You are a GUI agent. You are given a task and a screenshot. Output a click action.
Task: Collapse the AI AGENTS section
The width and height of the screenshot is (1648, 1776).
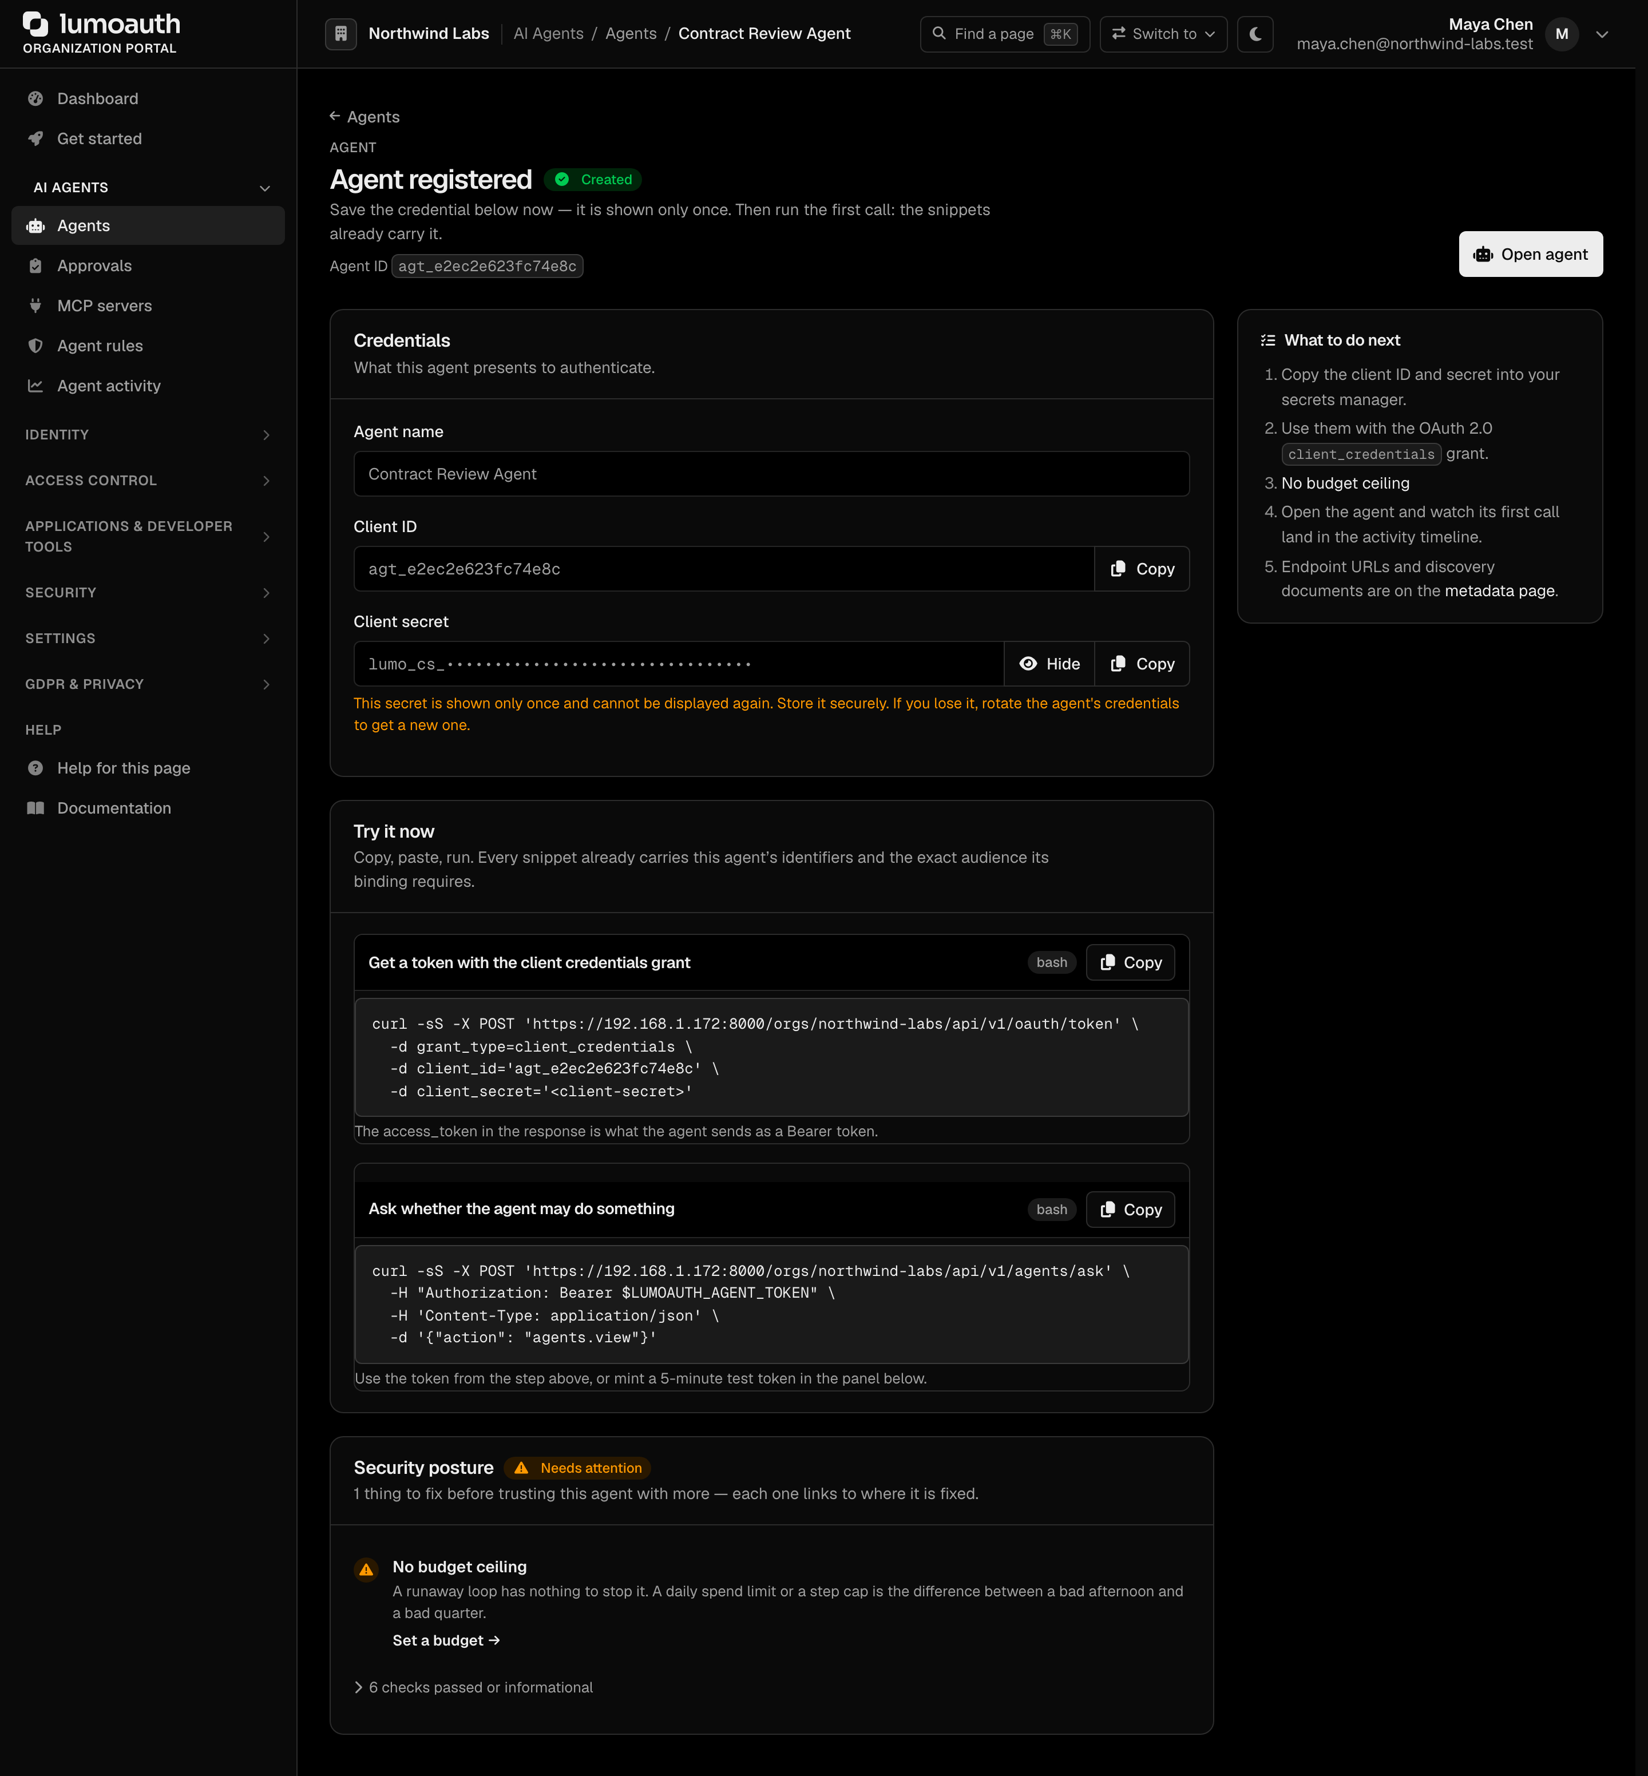pyautogui.click(x=148, y=188)
